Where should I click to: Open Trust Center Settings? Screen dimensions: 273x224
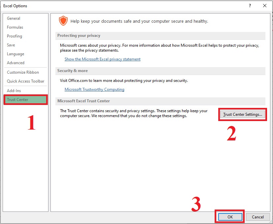tap(242, 114)
